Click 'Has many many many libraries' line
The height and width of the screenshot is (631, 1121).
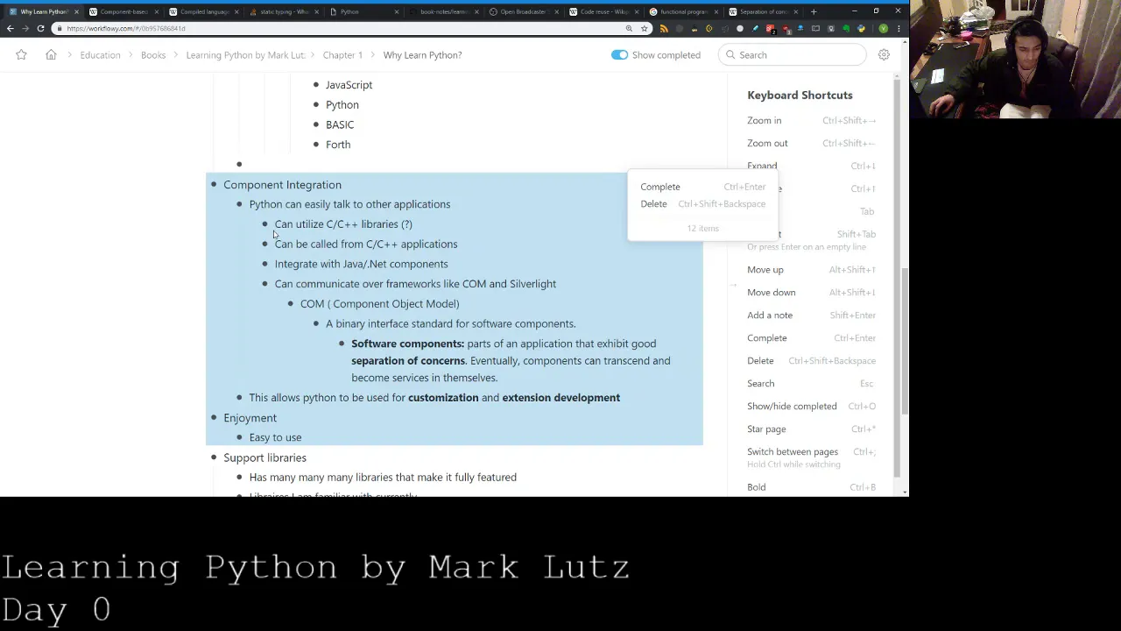[383, 477]
